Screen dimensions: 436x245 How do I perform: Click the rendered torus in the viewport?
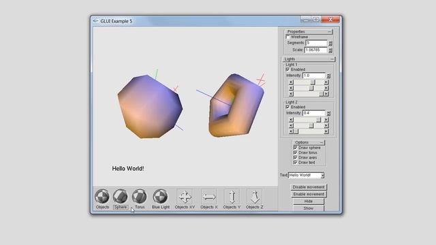pyautogui.click(x=236, y=105)
